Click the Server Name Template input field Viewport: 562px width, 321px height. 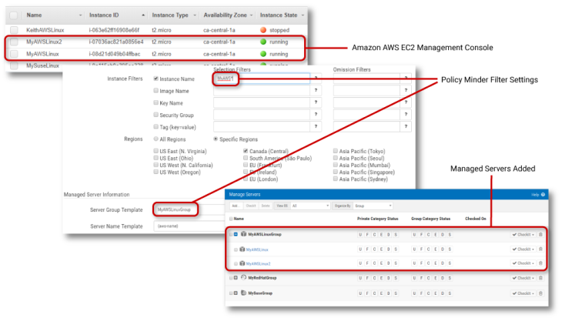point(189,226)
